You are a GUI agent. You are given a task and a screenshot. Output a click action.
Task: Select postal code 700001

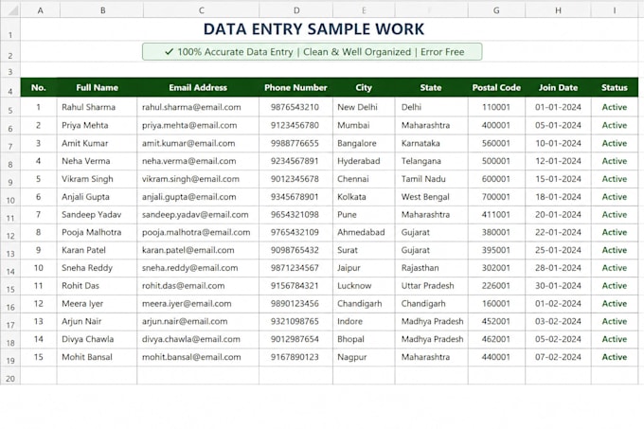(x=496, y=197)
